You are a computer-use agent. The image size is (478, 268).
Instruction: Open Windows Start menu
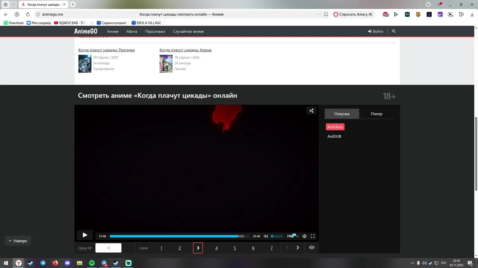6,263
